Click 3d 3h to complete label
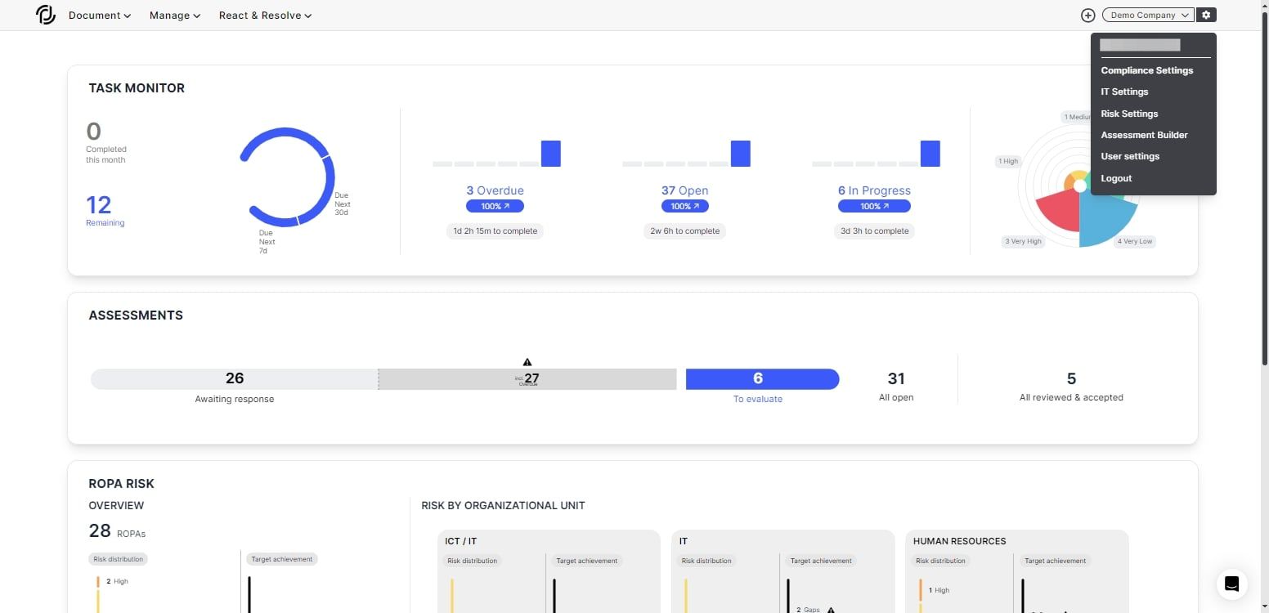 (875, 231)
